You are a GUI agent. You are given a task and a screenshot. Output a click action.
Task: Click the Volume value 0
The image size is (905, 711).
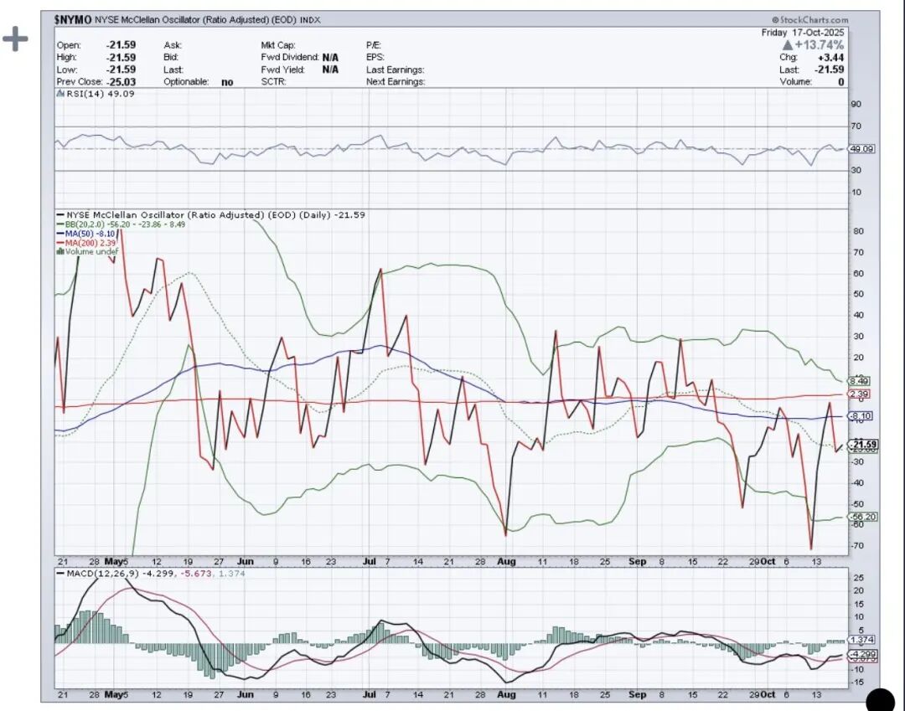click(841, 82)
